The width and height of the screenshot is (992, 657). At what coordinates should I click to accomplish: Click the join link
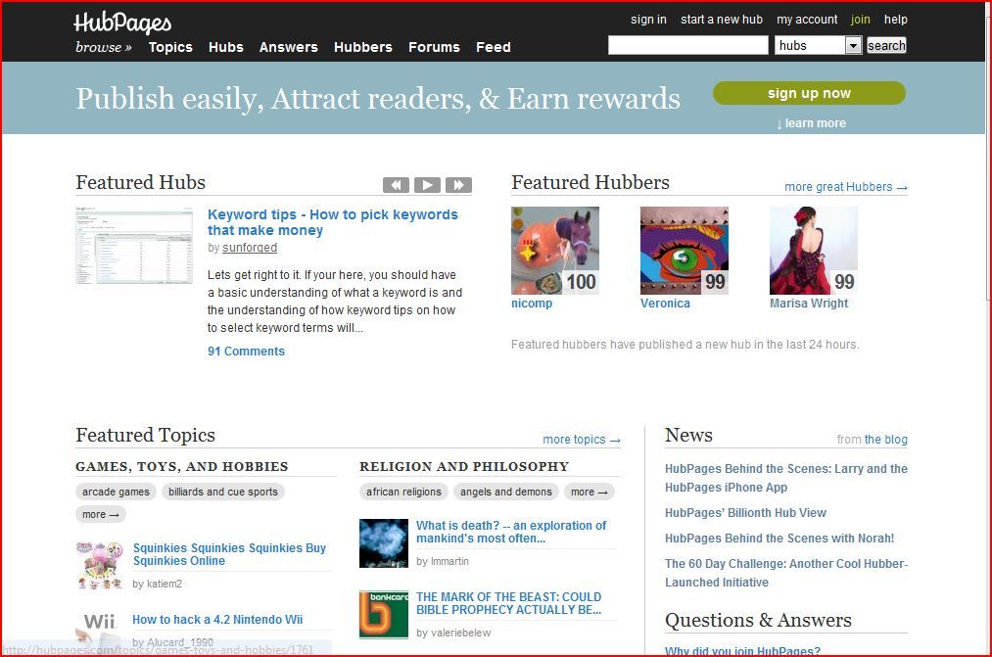pos(861,20)
